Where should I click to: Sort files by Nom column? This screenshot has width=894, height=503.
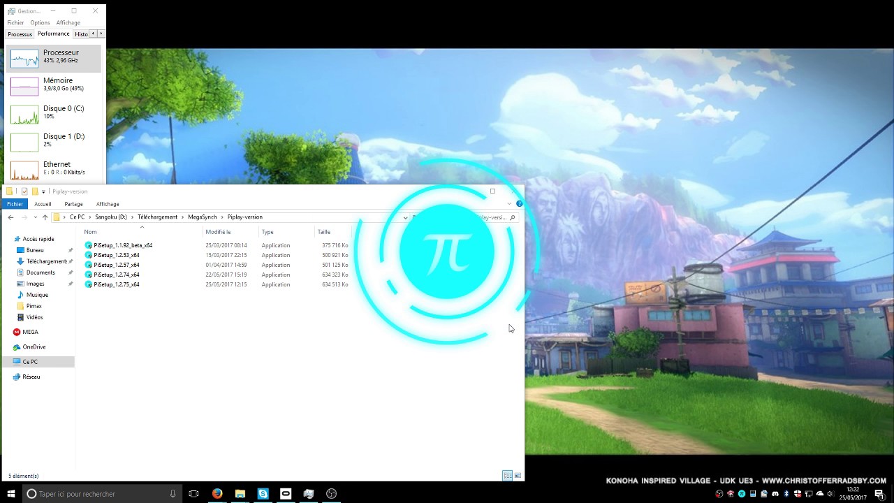coord(90,232)
